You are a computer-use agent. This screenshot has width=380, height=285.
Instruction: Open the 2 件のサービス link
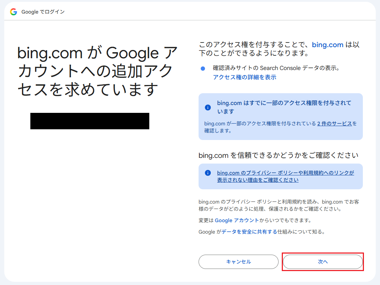[x=334, y=124]
